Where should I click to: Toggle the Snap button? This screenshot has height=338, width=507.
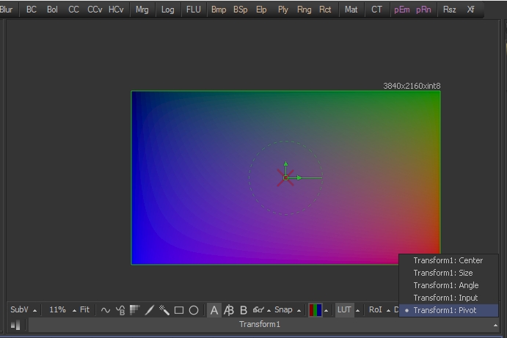pos(283,309)
